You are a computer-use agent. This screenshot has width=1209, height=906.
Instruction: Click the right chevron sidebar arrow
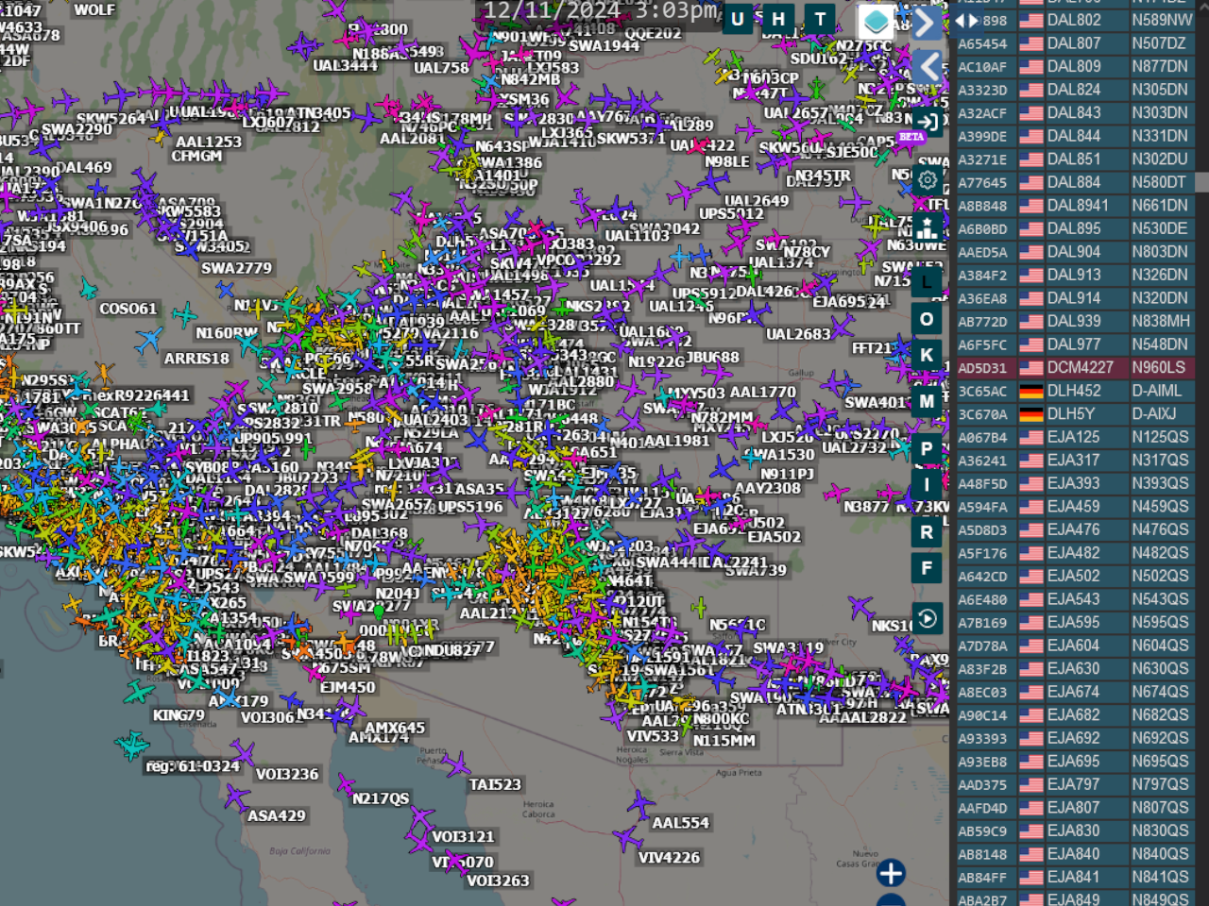tap(928, 23)
